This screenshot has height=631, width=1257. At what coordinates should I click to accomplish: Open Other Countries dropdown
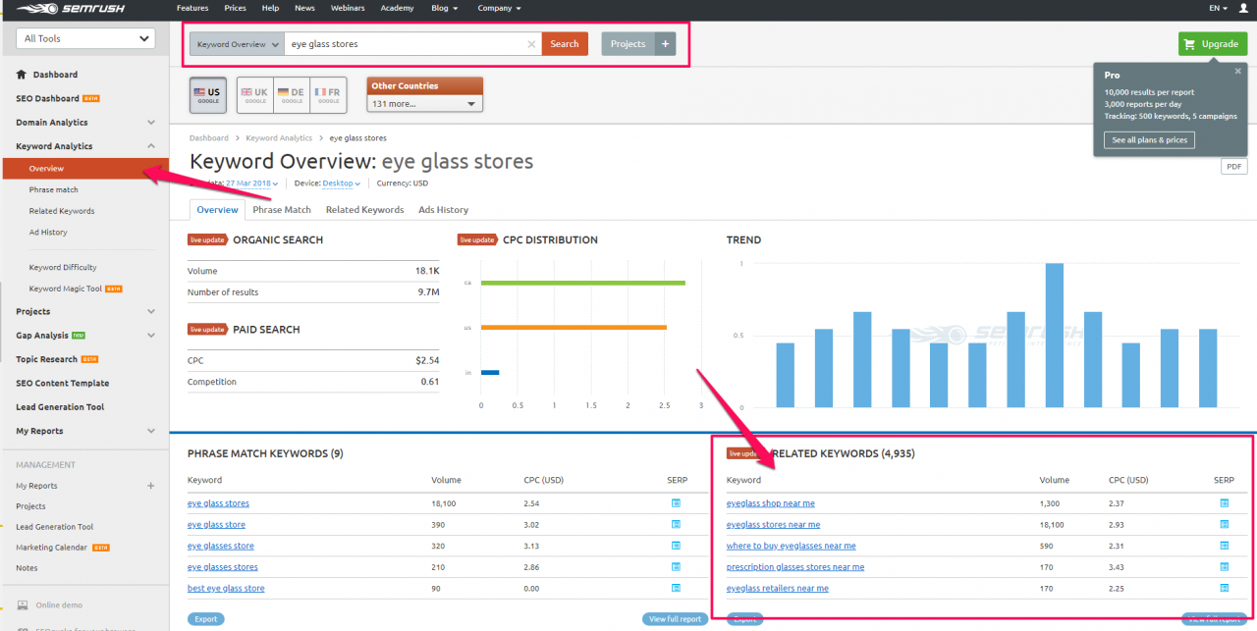tap(425, 104)
